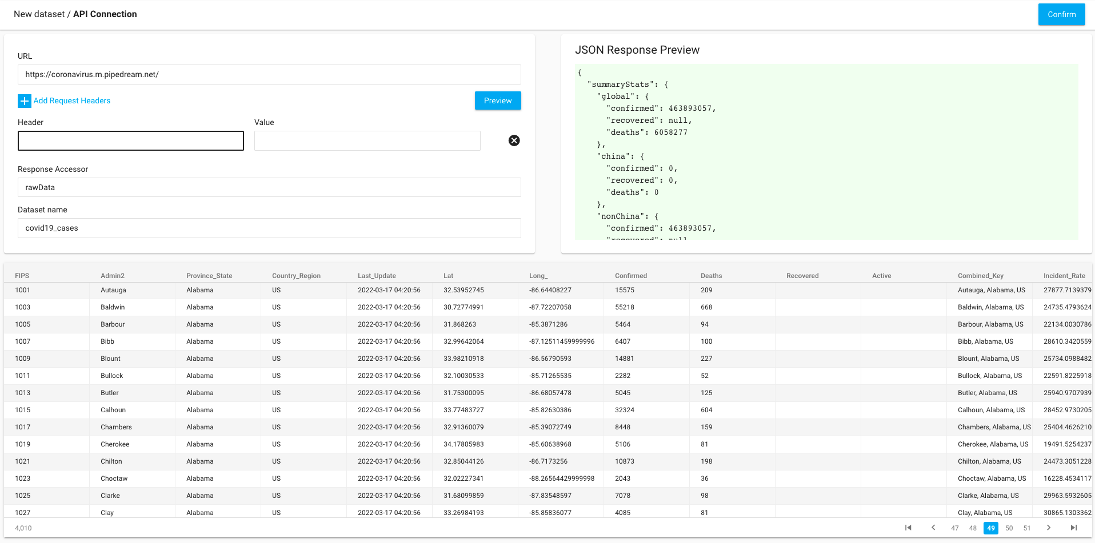Jump to the first page of results
Image resolution: width=1095 pixels, height=543 pixels.
coord(909,528)
